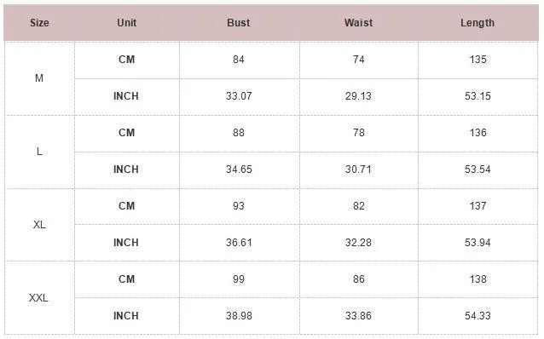Click waist value 29.13 inches
The height and width of the screenshot is (339, 544).
pos(358,96)
